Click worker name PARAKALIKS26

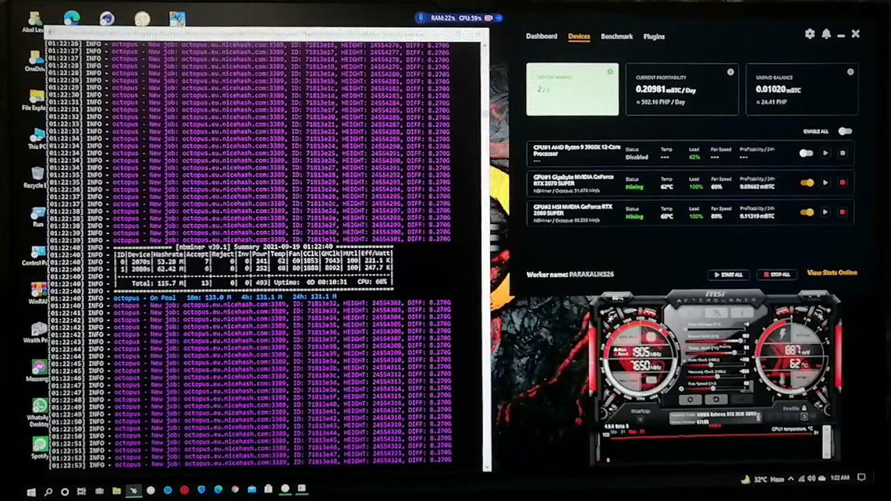click(591, 274)
